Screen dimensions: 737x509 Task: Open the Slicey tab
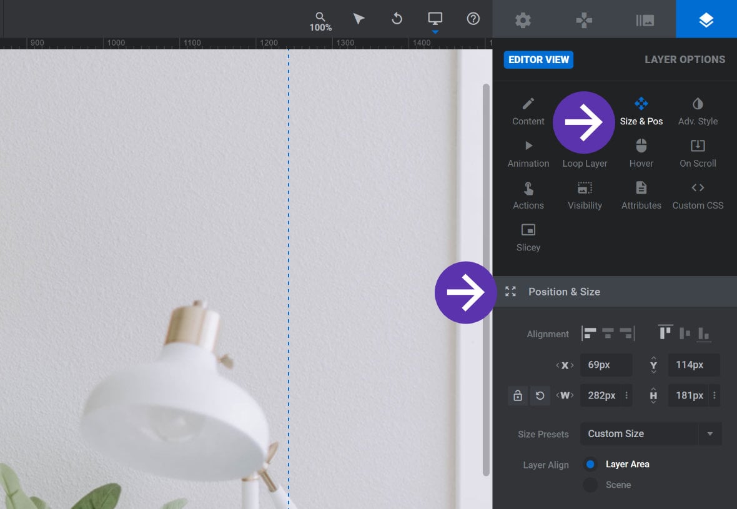coord(528,238)
